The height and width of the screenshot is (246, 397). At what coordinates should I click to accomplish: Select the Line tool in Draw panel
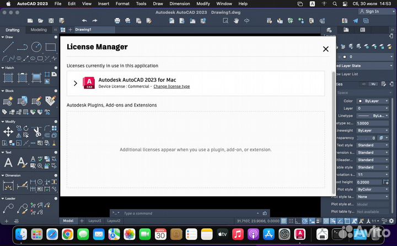9,47
